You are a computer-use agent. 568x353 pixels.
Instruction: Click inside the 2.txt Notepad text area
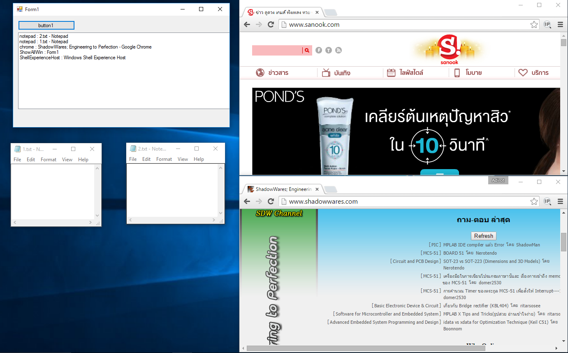pyautogui.click(x=172, y=190)
